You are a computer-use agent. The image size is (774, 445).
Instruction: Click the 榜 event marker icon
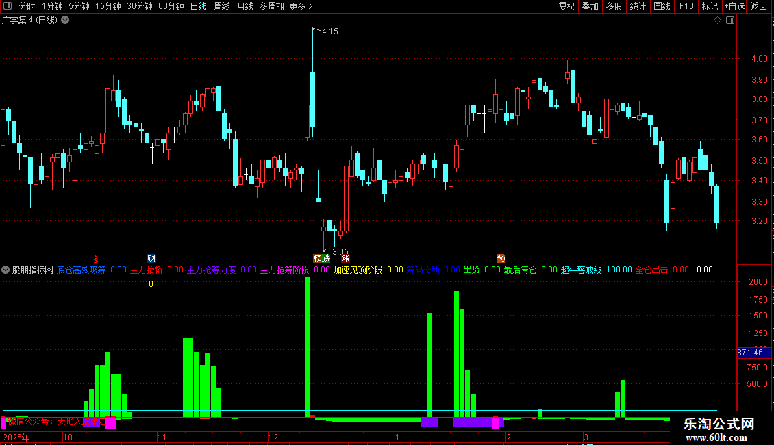(x=317, y=259)
